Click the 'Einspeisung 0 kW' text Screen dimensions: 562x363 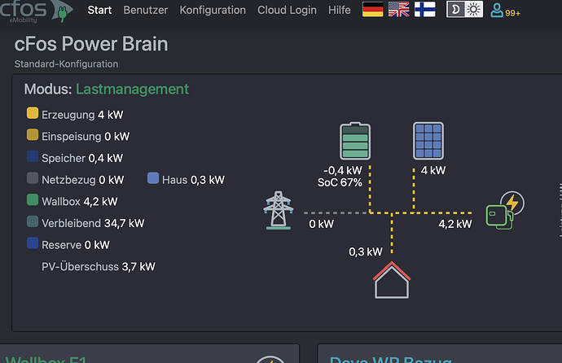(x=86, y=137)
